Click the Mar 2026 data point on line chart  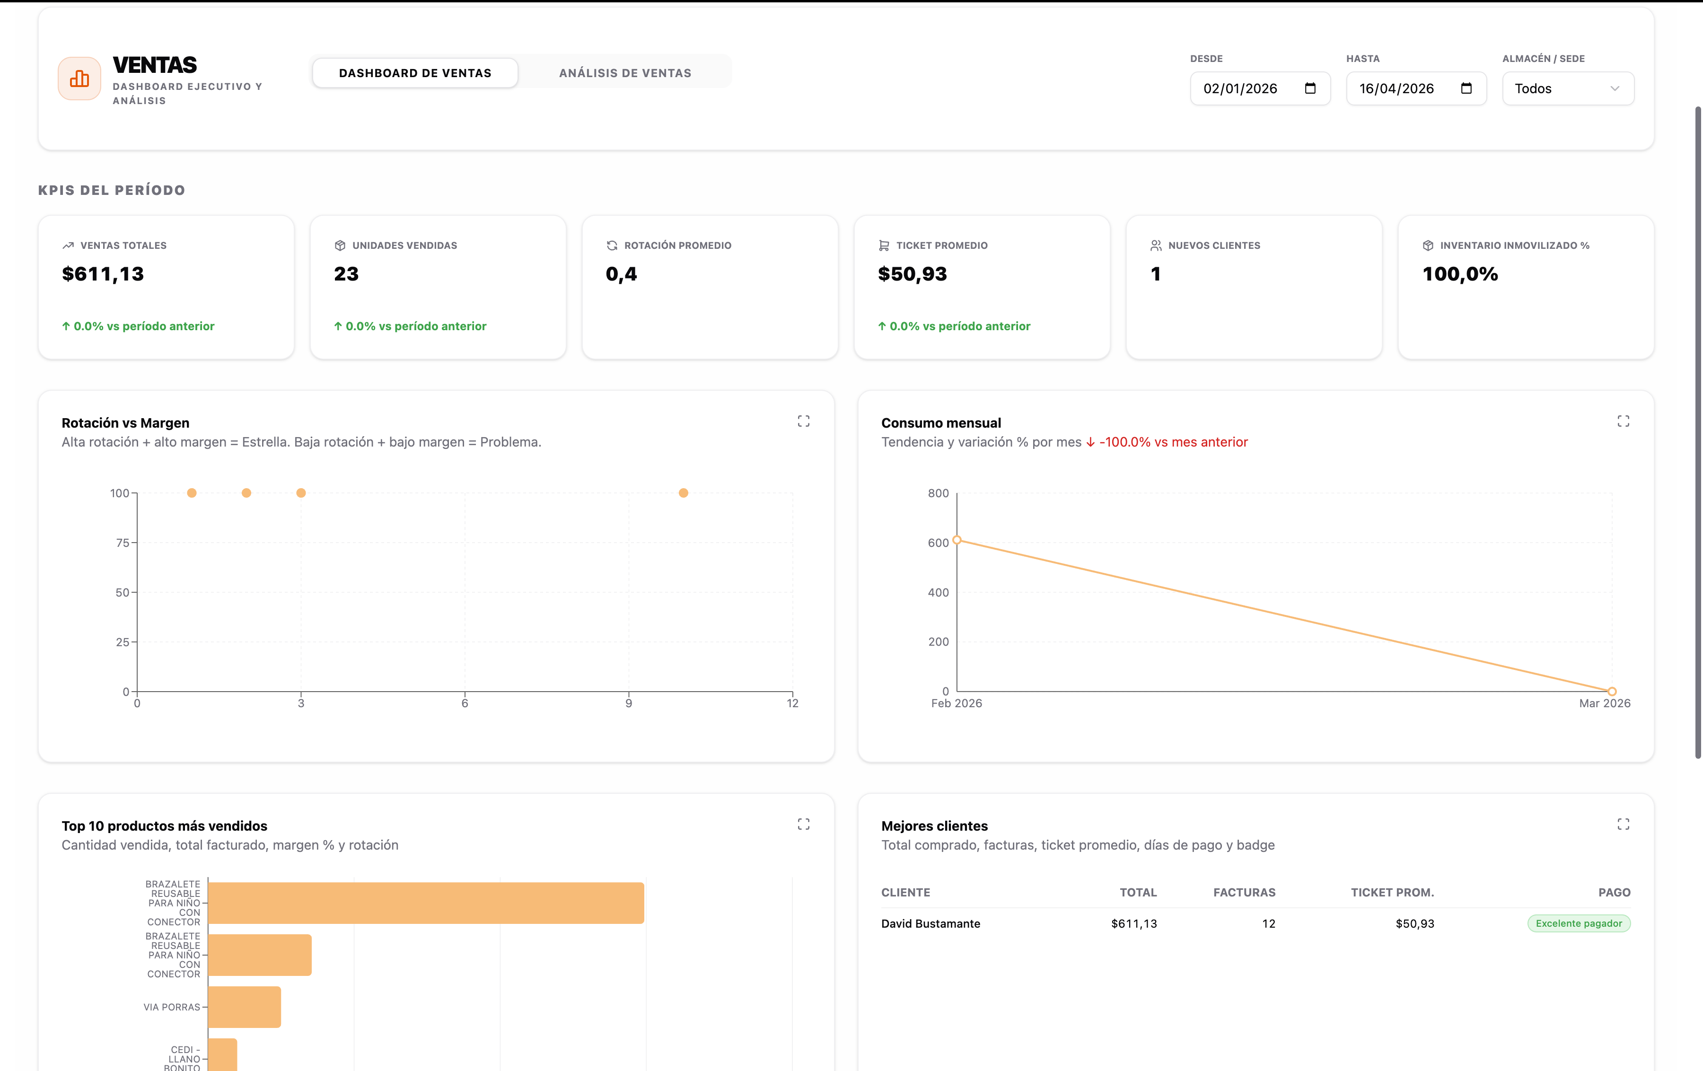point(1613,691)
